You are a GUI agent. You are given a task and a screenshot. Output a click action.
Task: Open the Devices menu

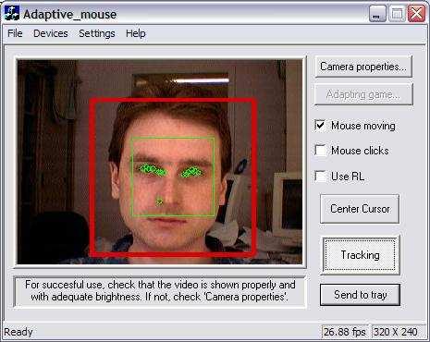point(51,33)
